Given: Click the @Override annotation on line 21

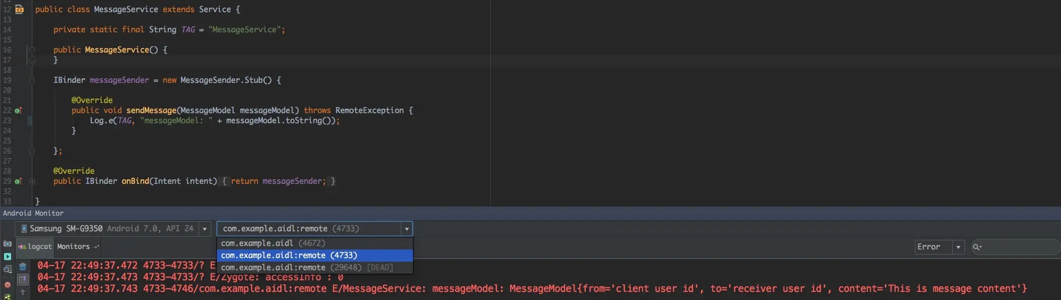Looking at the screenshot, I should point(92,100).
